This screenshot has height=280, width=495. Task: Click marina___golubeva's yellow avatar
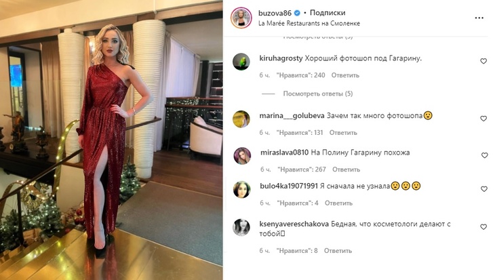tap(241, 119)
